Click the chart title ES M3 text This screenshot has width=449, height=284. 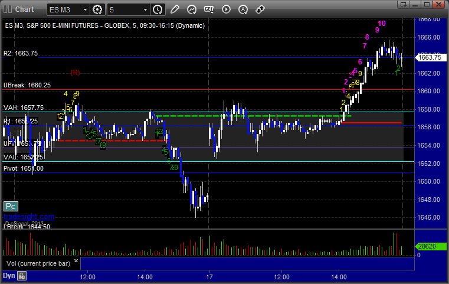(x=105, y=25)
